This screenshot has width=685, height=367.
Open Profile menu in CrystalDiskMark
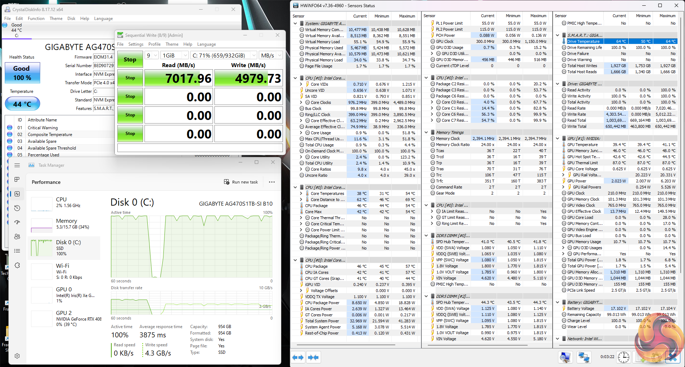(154, 44)
